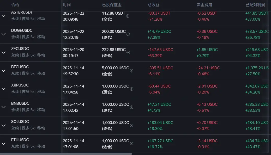This screenshot has width=271, height=155.
Task: Click add-margin plus icon for BTCUSDC
Action: point(131,71)
